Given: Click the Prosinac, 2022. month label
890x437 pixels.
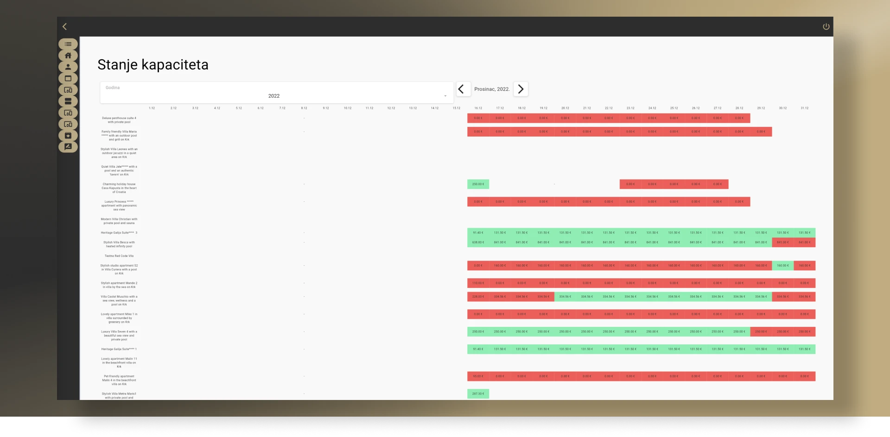Looking at the screenshot, I should point(492,89).
